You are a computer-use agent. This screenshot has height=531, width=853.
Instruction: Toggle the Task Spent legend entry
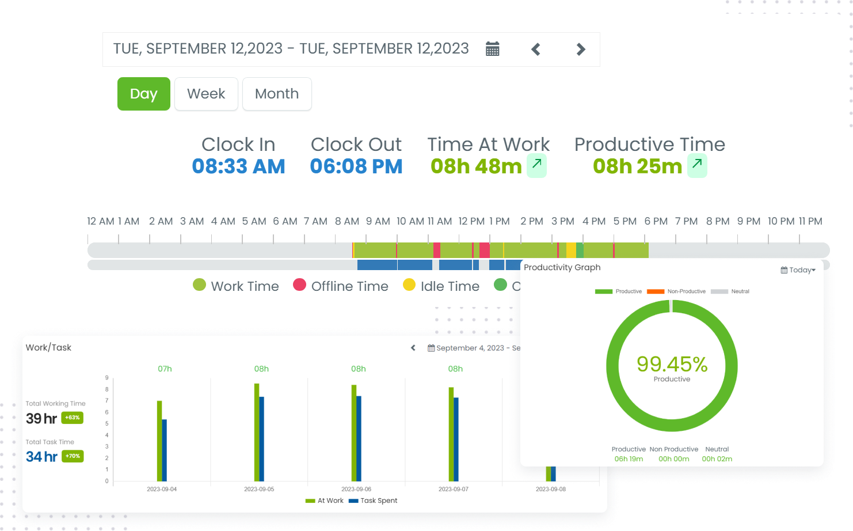377,500
